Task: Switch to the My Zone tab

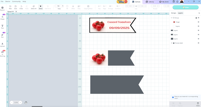Action: point(164,2)
